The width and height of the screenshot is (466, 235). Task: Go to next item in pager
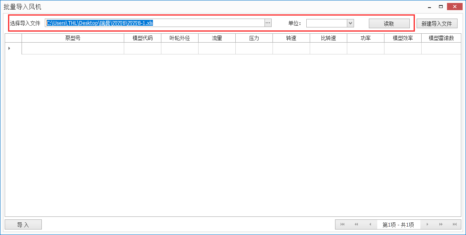[427, 224]
